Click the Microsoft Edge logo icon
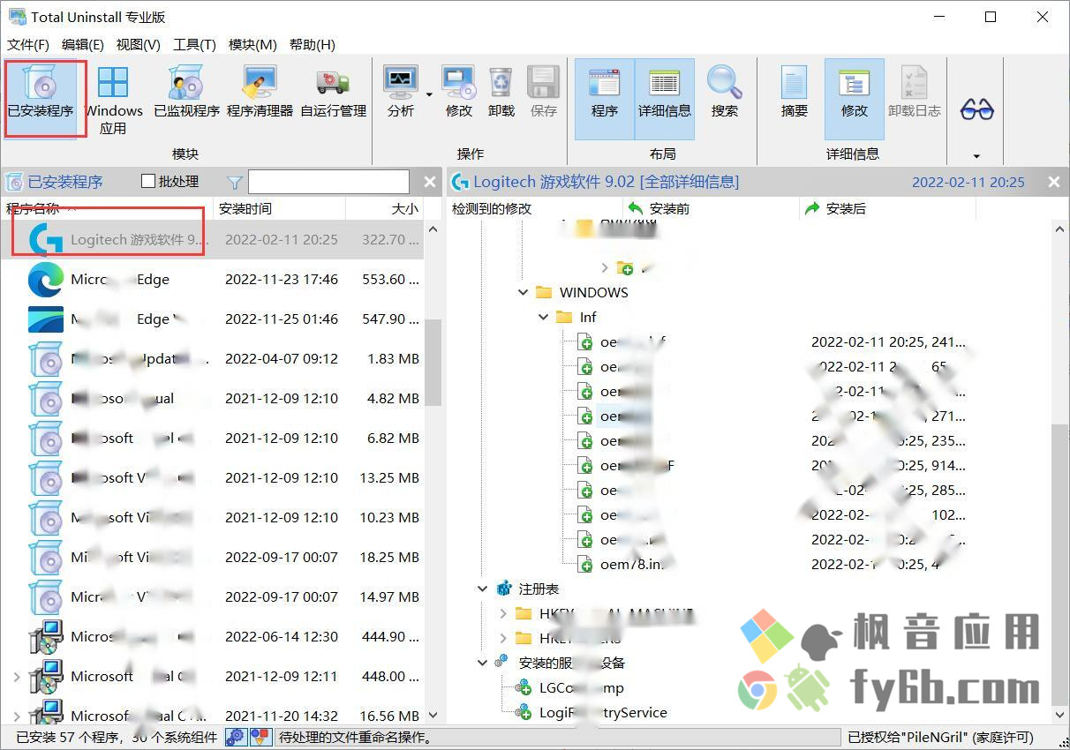Image resolution: width=1070 pixels, height=750 pixels. point(45,280)
